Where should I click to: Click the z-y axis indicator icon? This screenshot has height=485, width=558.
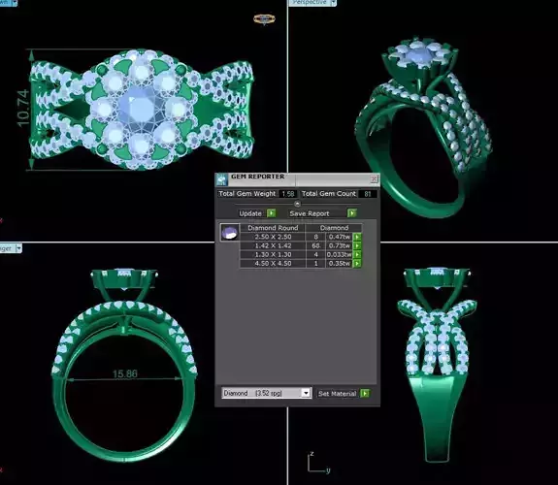318,464
